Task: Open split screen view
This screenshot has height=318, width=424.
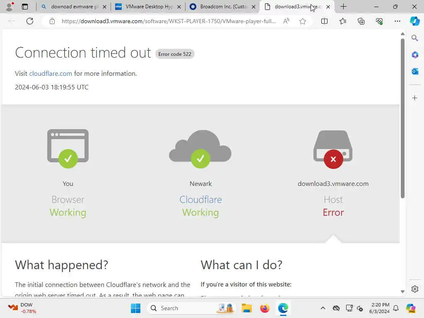Action: [325, 21]
